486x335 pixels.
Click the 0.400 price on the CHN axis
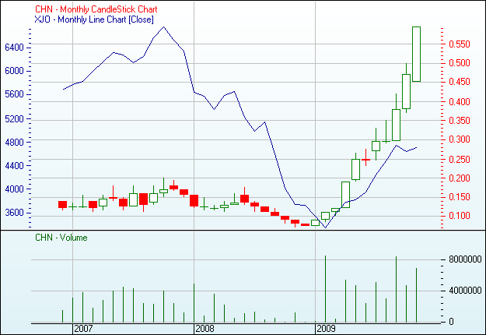point(460,102)
